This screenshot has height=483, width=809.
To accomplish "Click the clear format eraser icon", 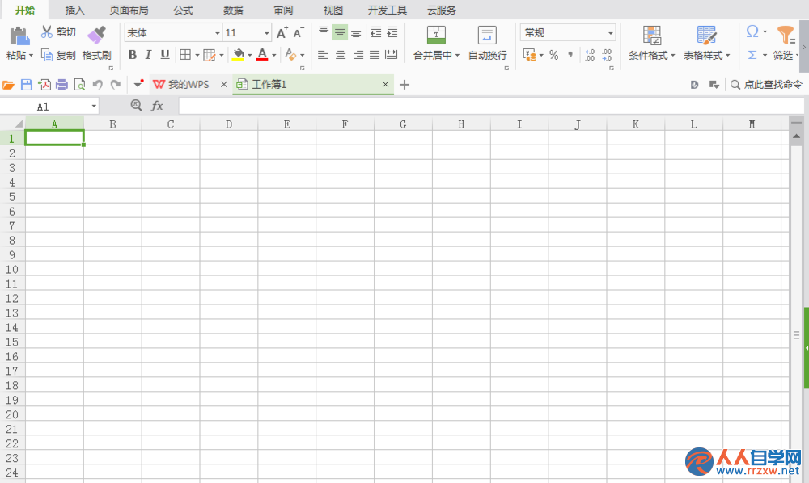I will 290,55.
